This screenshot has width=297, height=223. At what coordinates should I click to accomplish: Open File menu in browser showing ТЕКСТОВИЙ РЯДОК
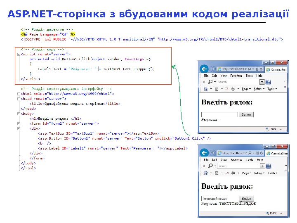pos(206,160)
